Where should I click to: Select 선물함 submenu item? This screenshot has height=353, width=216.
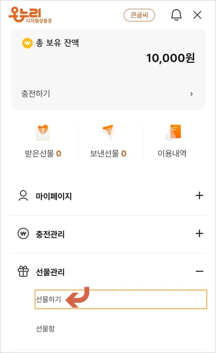coord(45,328)
